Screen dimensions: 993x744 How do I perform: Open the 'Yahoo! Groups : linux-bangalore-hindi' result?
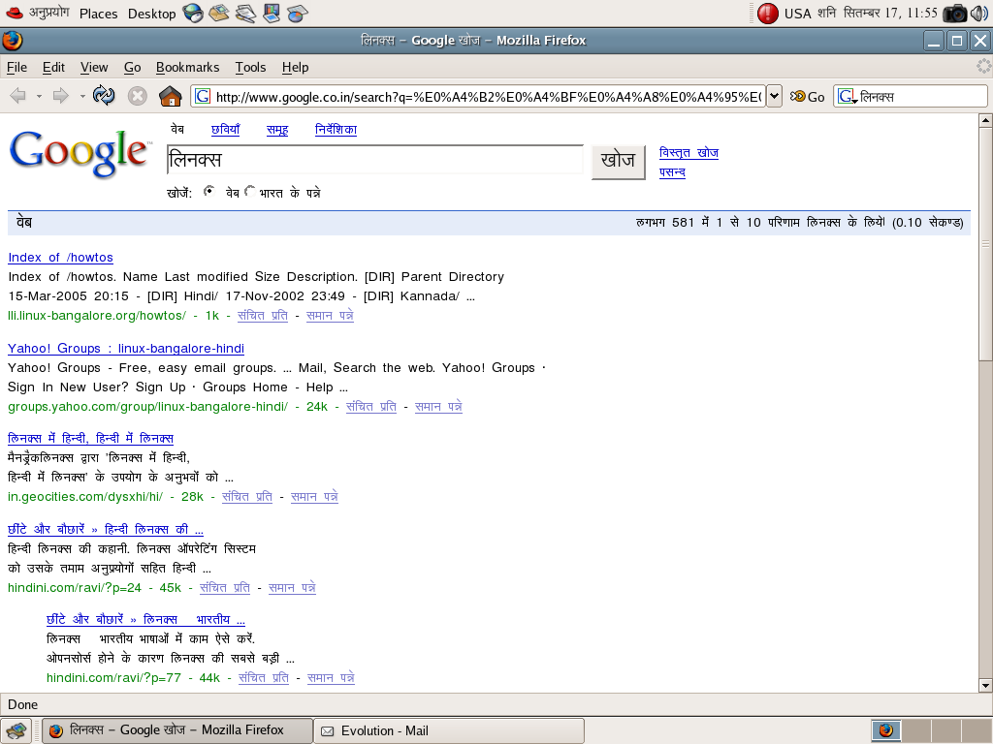[x=125, y=349]
